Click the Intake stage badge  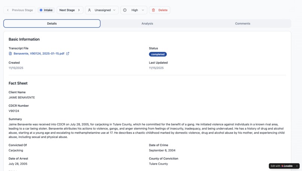coord(46,10)
